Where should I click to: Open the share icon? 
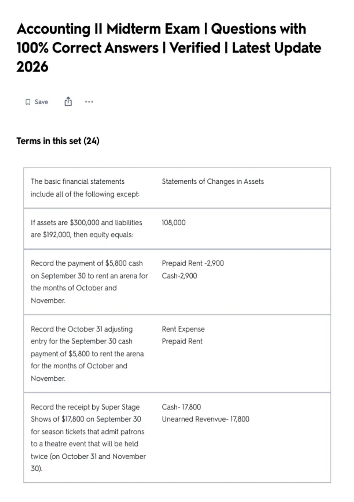coord(68,101)
